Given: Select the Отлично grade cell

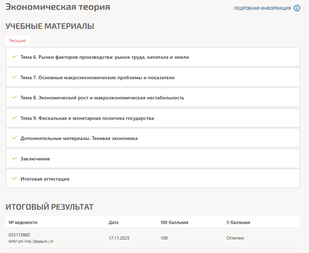Looking at the screenshot, I should click(235, 238).
